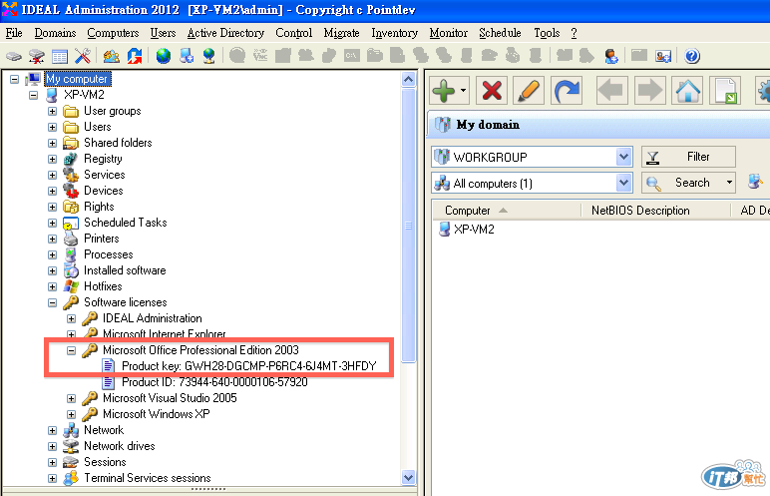Open the Domains menu

(x=55, y=33)
